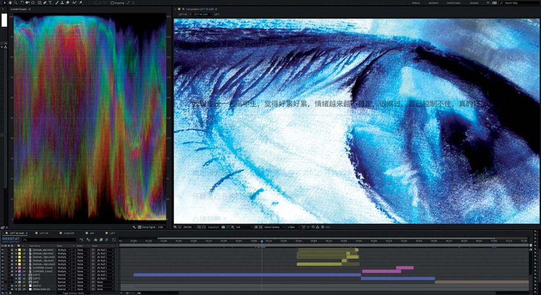Image resolution: width=541 pixels, height=295 pixels.
Task: Select the Zoom magnifier tool
Action: click(15, 3)
